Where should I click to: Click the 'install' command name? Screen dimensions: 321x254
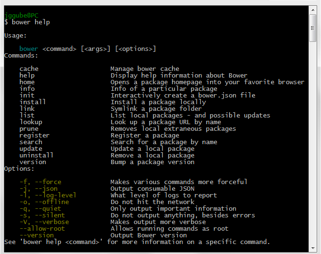click(x=33, y=102)
